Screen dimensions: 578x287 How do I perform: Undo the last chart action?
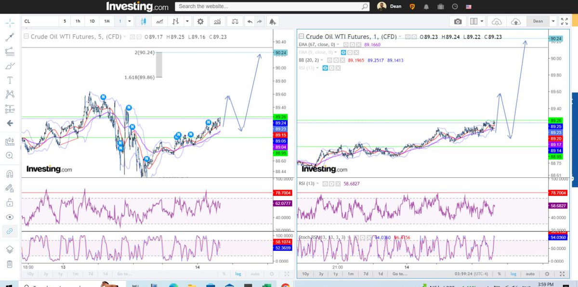(250, 21)
